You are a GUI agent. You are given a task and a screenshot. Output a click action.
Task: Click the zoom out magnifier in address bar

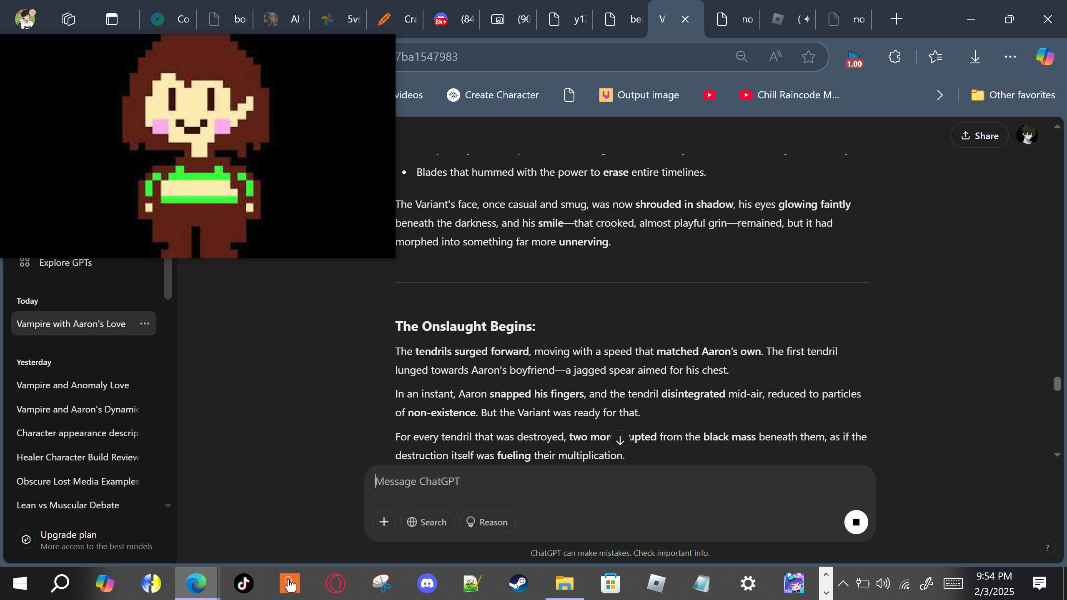[741, 57]
